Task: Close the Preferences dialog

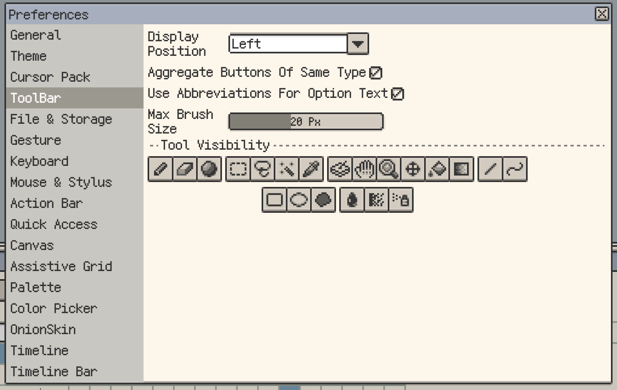Action: point(602,14)
